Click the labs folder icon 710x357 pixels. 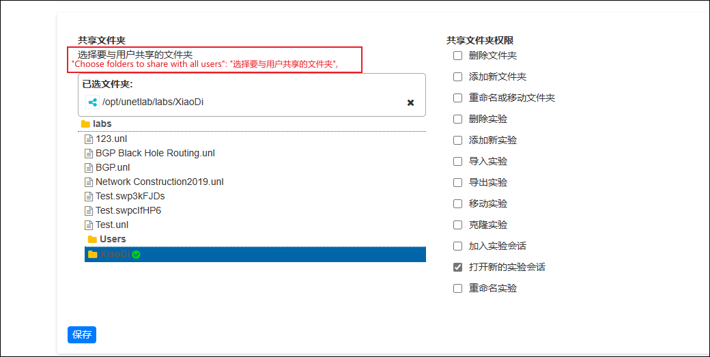[x=85, y=124]
